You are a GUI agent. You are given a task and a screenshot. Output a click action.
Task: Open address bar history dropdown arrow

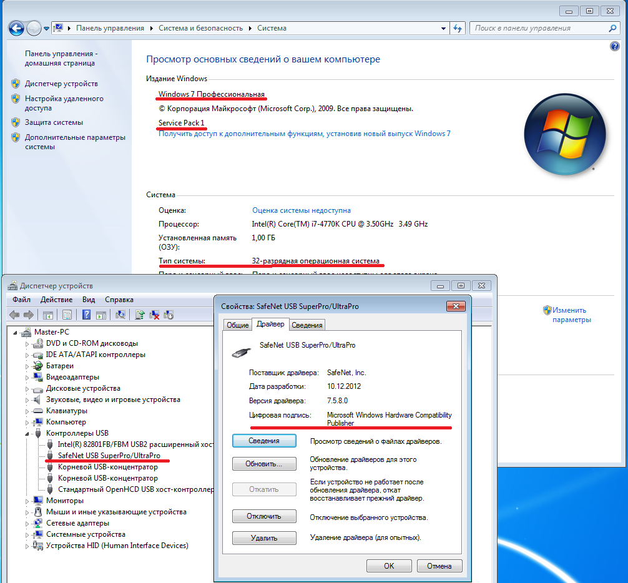pos(443,29)
